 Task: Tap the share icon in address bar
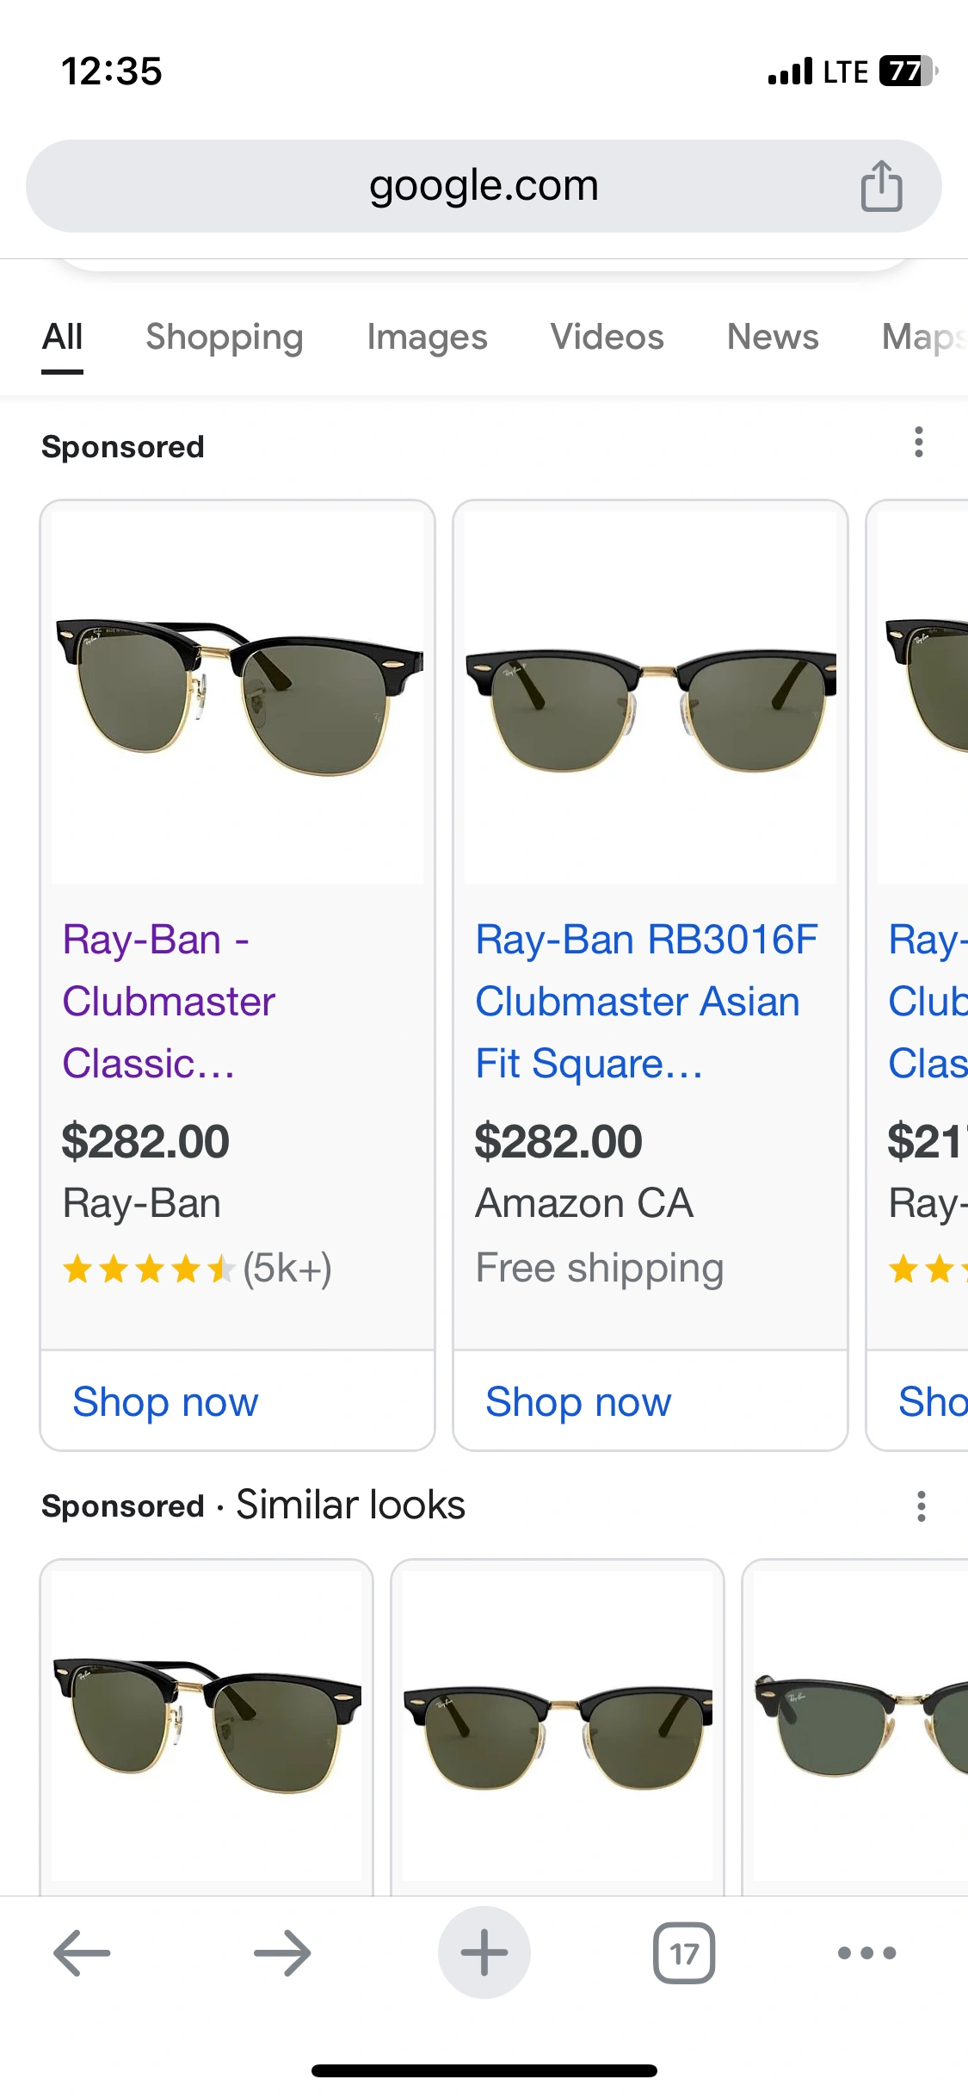click(881, 186)
